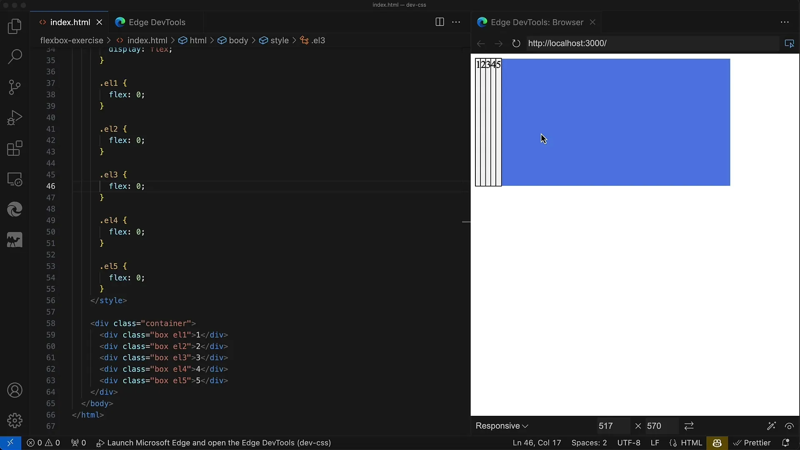The width and height of the screenshot is (800, 450).
Task: Open the Source Control view
Action: 15,87
